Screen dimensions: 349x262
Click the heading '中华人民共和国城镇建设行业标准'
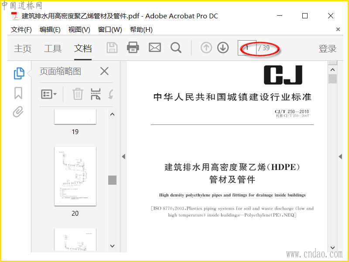(233, 97)
